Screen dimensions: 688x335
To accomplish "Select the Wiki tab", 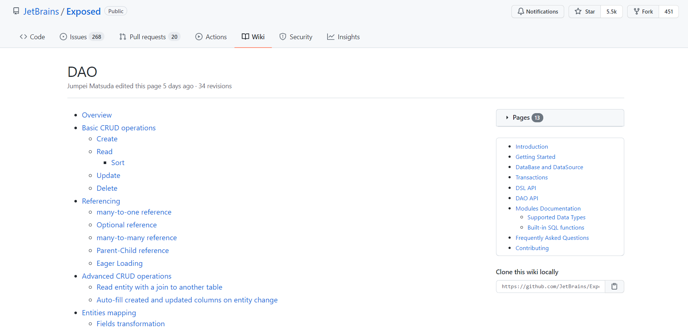I will click(x=253, y=37).
